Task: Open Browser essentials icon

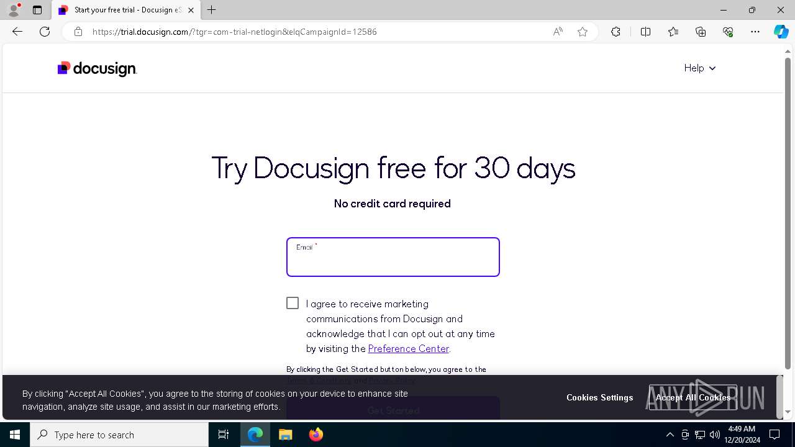Action: click(728, 32)
